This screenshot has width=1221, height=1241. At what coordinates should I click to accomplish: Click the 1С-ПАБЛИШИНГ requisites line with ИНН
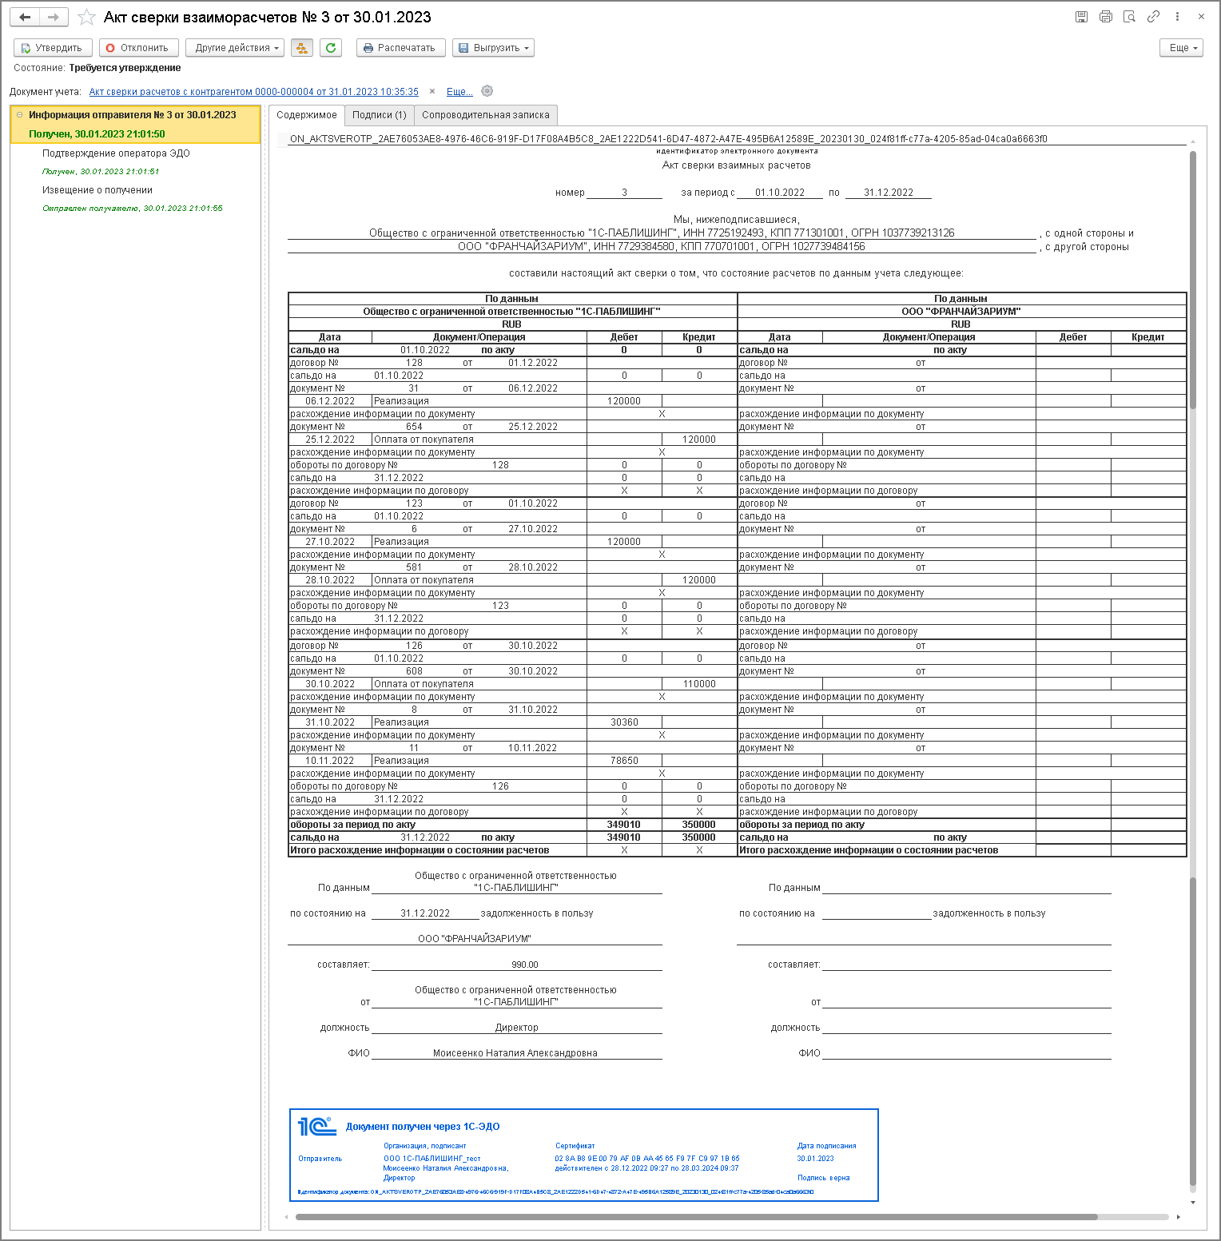click(662, 233)
